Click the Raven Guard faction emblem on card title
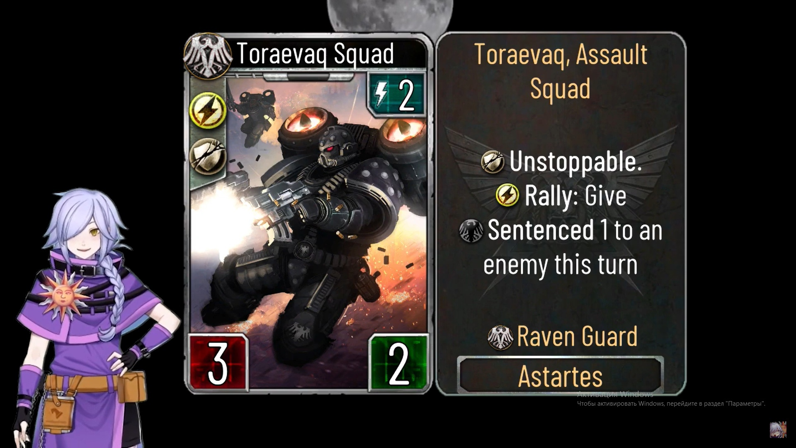 coord(208,56)
